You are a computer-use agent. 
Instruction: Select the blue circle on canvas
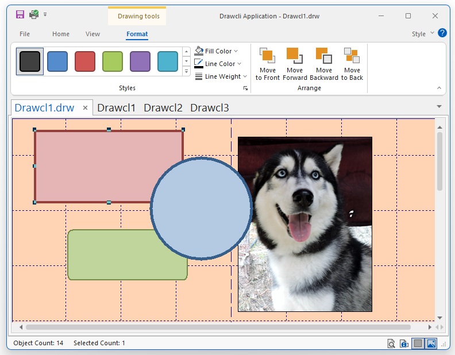pyautogui.click(x=201, y=209)
